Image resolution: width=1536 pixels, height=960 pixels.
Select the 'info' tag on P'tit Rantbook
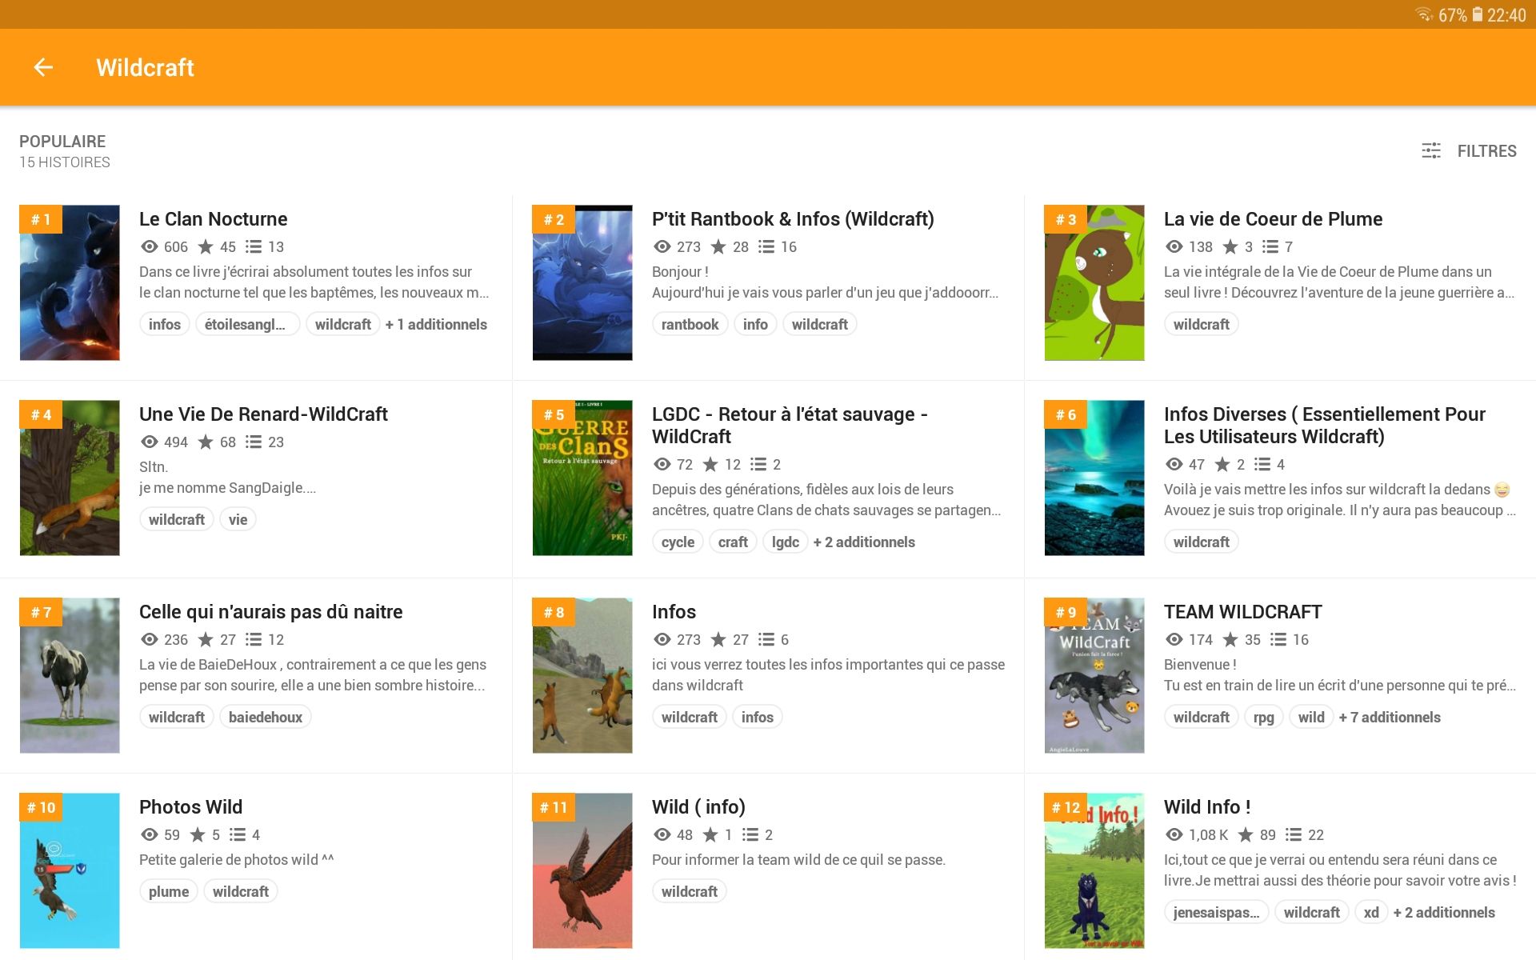755,324
